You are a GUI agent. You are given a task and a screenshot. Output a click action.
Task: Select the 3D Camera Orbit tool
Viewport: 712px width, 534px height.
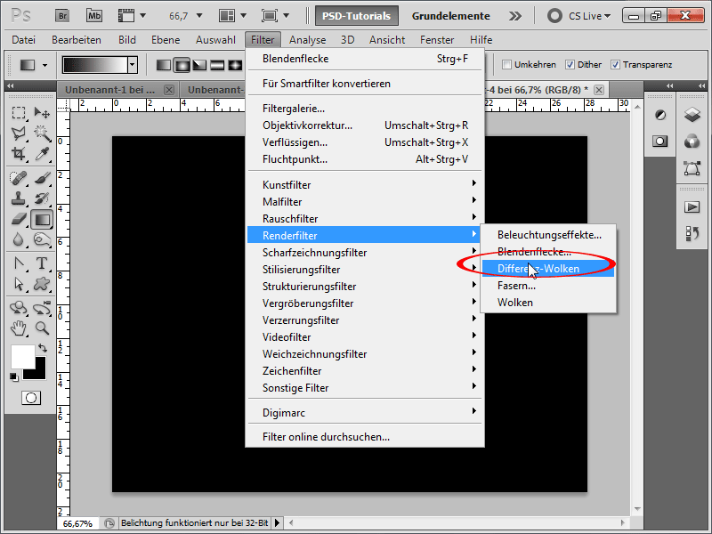tap(42, 308)
